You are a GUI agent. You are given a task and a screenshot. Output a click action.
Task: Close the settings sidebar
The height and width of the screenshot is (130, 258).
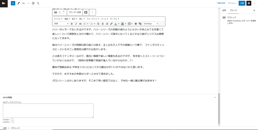click(254, 10)
